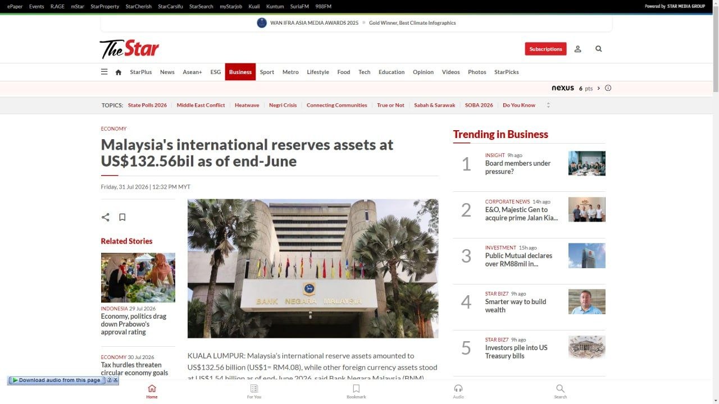This screenshot has width=719, height=404.
Task: Share this article with the share icon
Action: [105, 217]
